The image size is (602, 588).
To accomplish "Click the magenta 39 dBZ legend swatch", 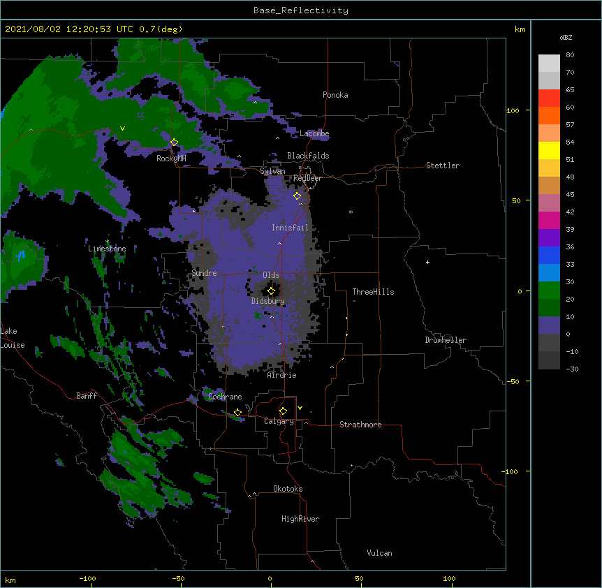I will point(549,220).
